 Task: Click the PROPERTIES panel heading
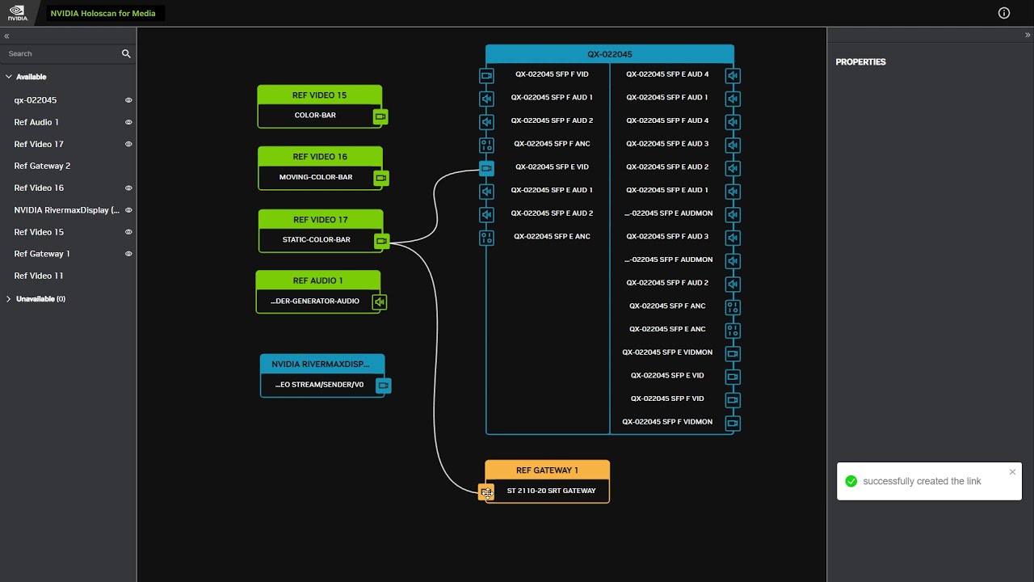coord(860,62)
